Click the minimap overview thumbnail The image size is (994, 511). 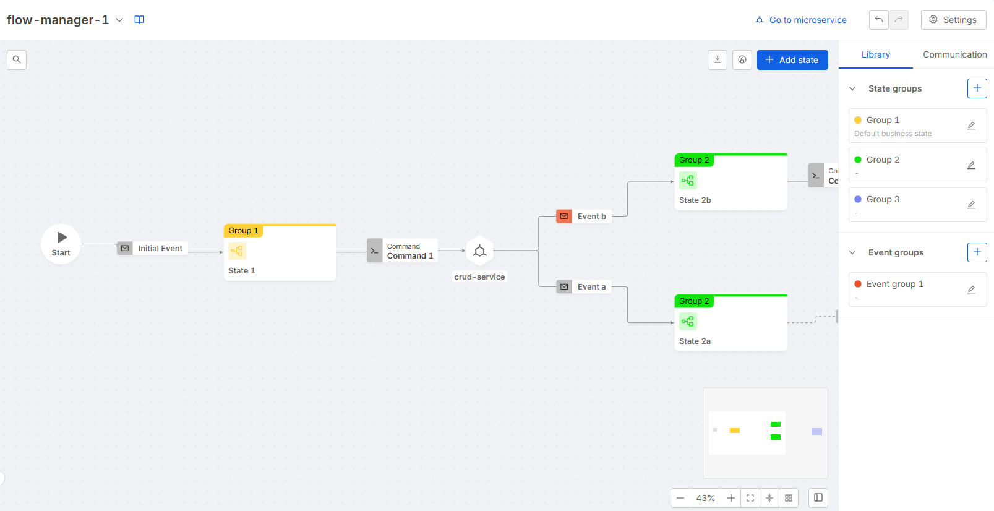click(x=765, y=433)
